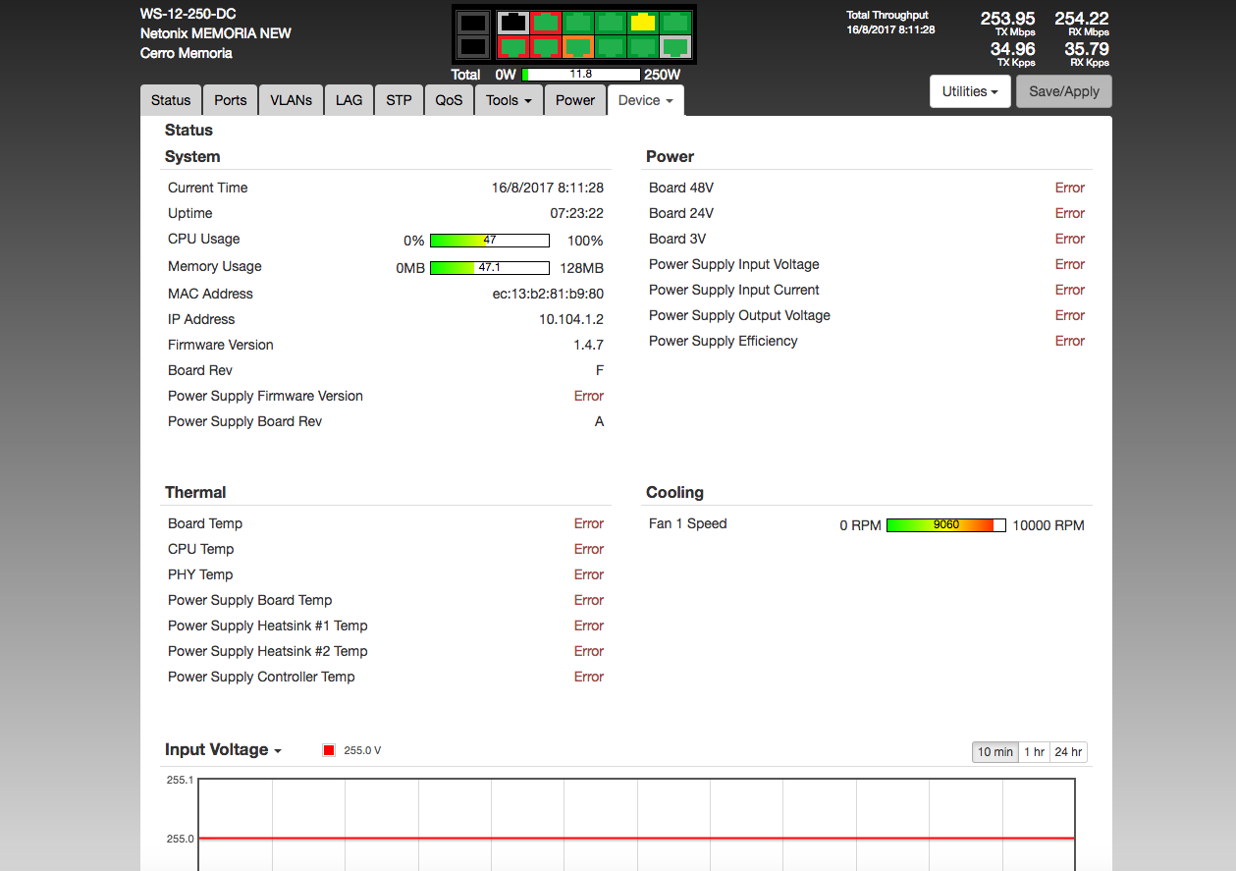The height and width of the screenshot is (871, 1236).
Task: Click the lower SFP port icon
Action: coord(472,46)
